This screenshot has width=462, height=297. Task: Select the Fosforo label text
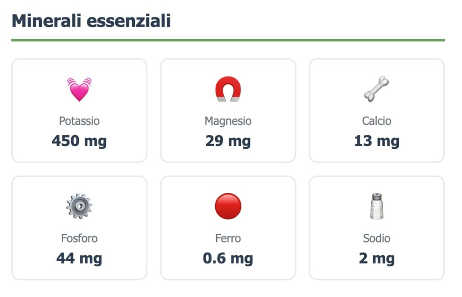(x=79, y=238)
